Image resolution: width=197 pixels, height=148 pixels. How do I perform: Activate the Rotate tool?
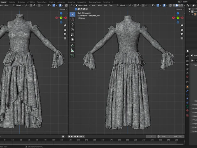tap(72, 30)
